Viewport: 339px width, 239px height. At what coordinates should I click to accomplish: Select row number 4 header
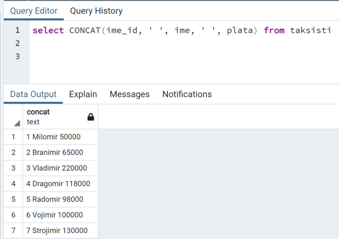(x=13, y=184)
